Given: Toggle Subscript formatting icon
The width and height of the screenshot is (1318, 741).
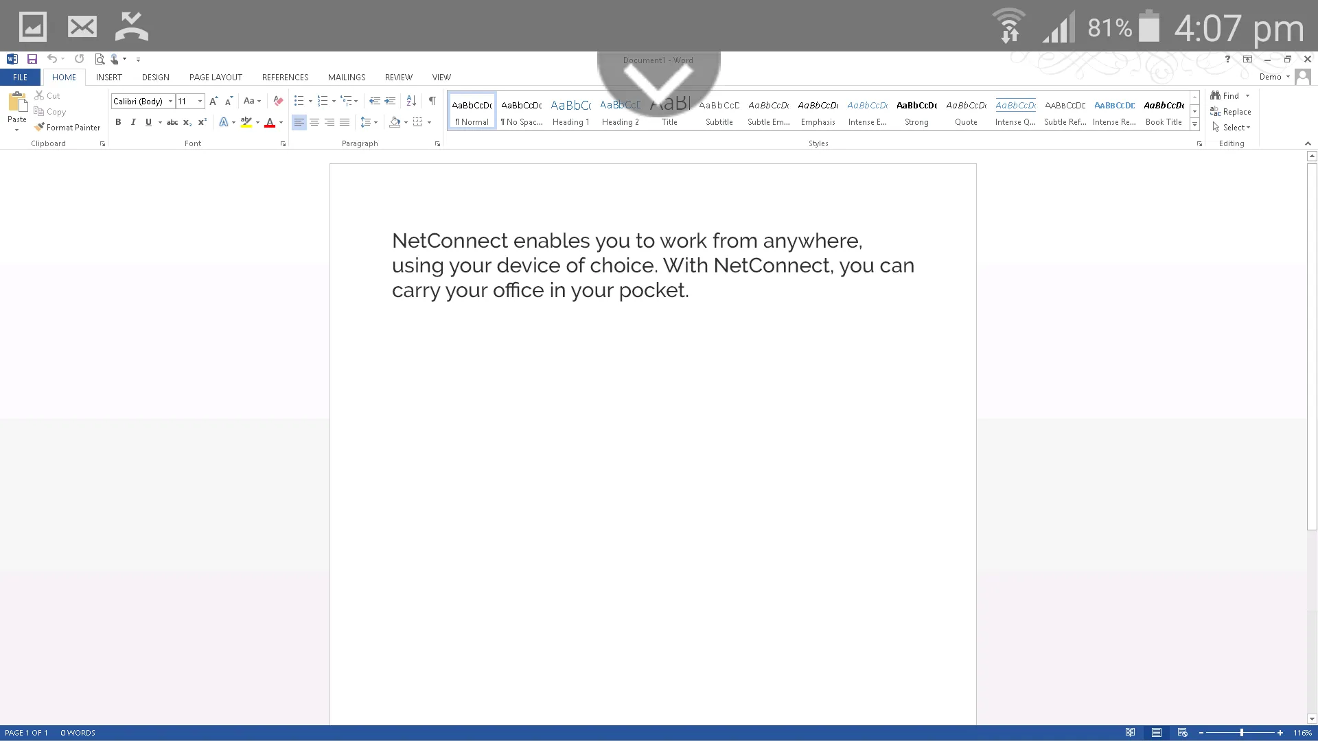Looking at the screenshot, I should (x=187, y=121).
